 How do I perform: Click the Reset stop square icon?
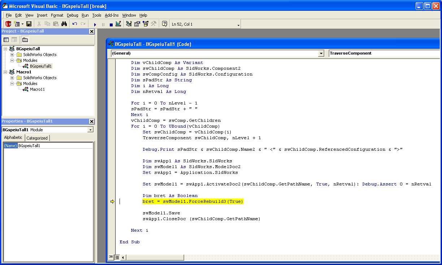click(x=111, y=25)
